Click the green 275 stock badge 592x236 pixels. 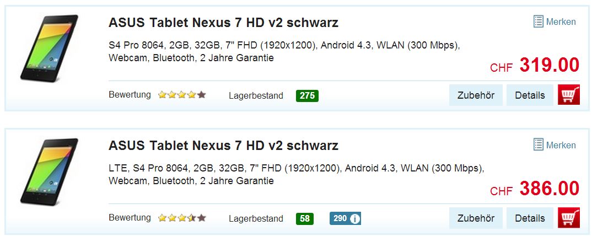click(308, 95)
